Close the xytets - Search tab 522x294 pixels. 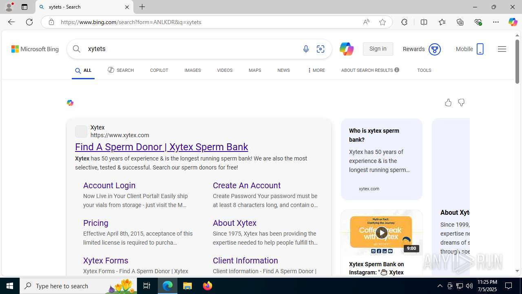click(127, 7)
